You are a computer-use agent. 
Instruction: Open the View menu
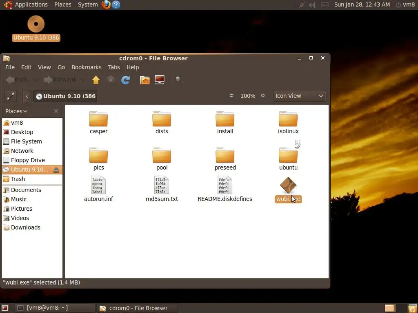click(x=44, y=67)
